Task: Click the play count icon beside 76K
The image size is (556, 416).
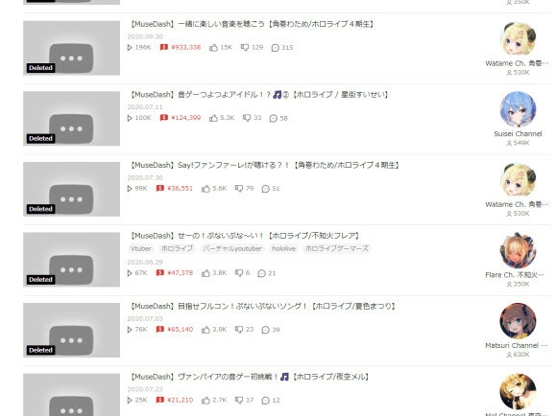Action: point(130,330)
